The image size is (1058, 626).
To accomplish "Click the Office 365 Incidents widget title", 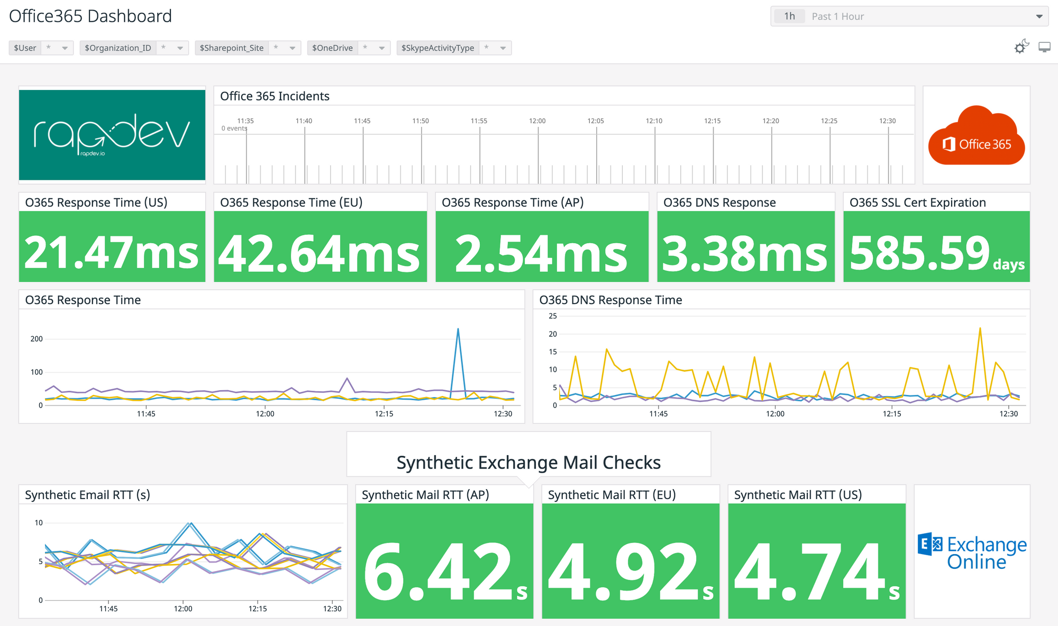I will click(275, 96).
